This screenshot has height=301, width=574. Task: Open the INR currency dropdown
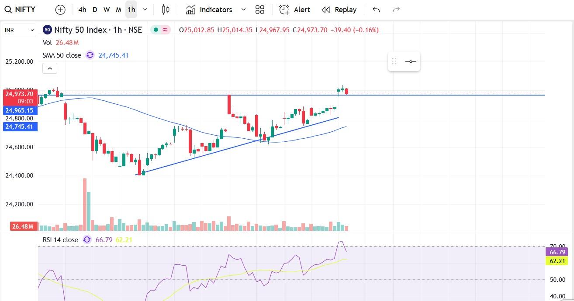pyautogui.click(x=19, y=30)
